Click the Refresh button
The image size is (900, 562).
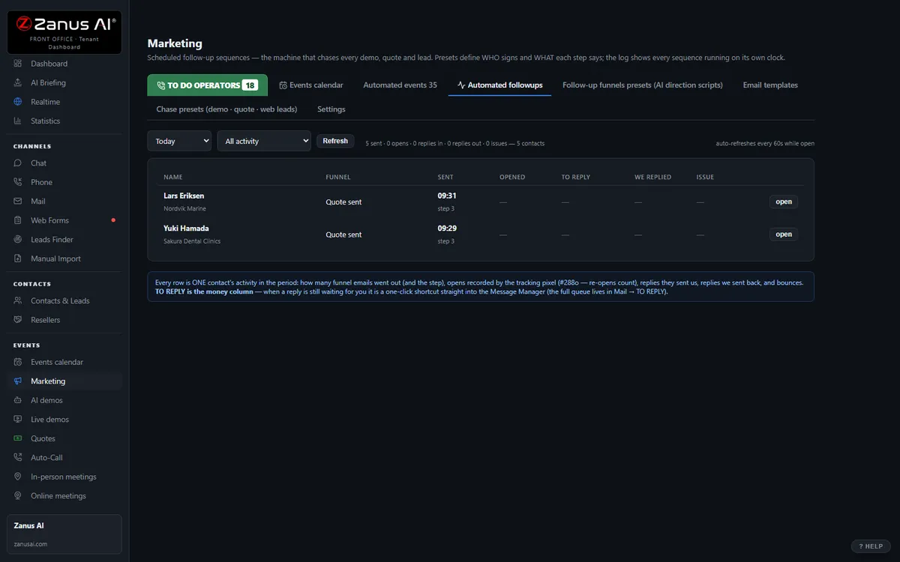point(335,141)
